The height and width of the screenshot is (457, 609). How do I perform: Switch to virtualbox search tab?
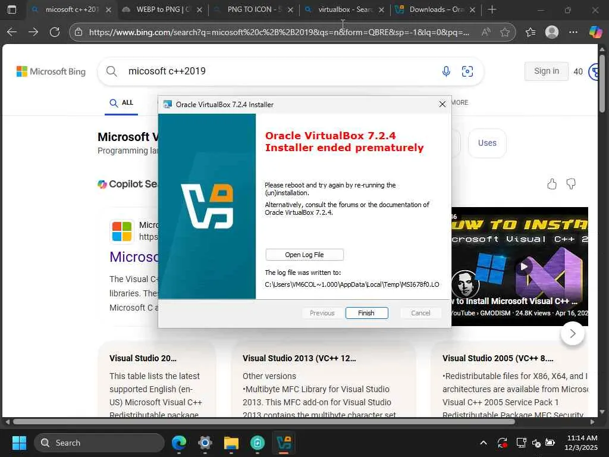346,10
